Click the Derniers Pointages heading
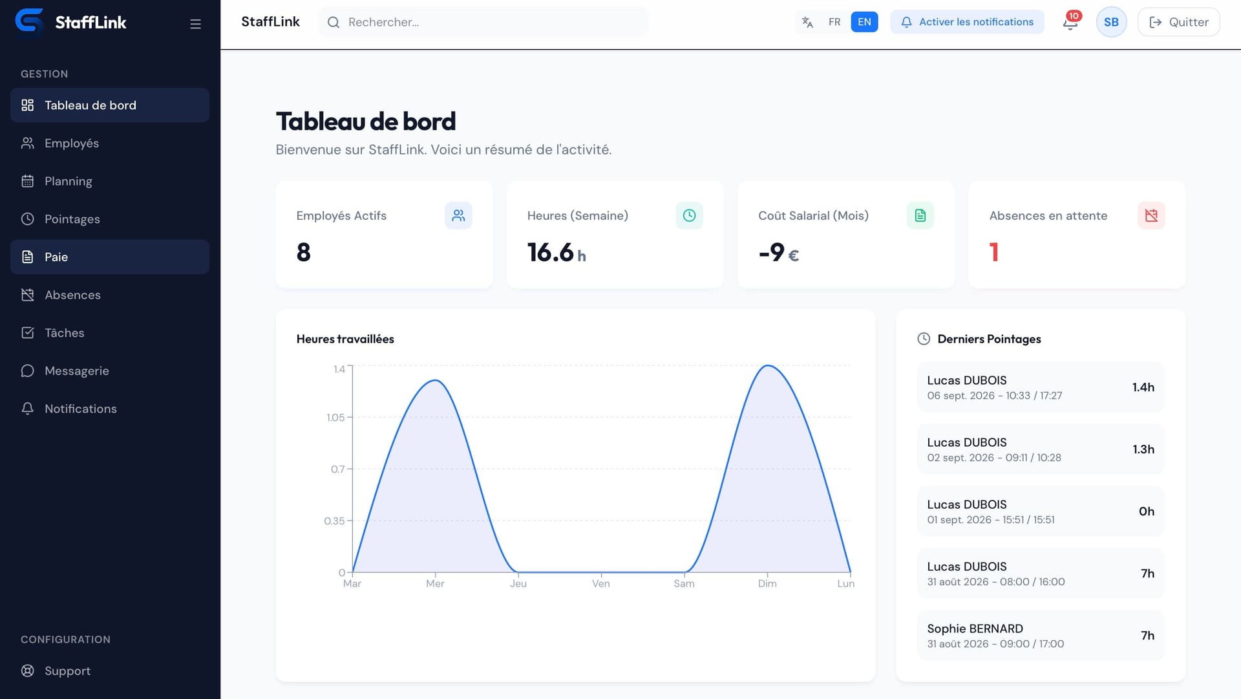The image size is (1241, 699). [x=989, y=339]
